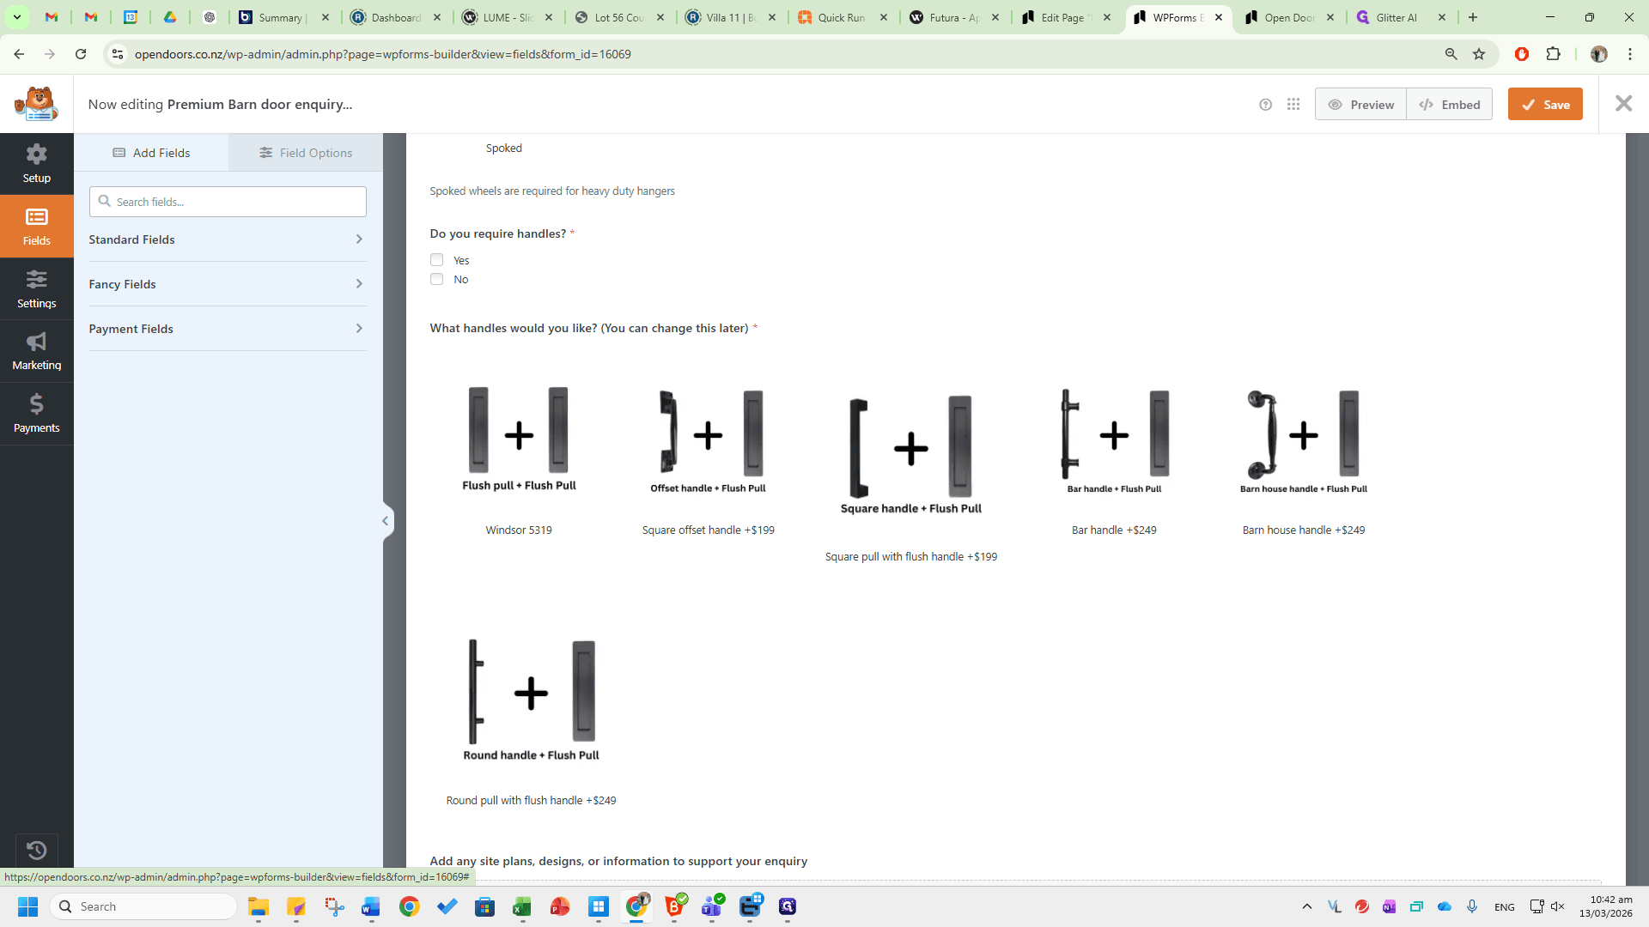Open the tab search dropdown arrow
Screen dimensions: 1649x927
click(x=17, y=17)
